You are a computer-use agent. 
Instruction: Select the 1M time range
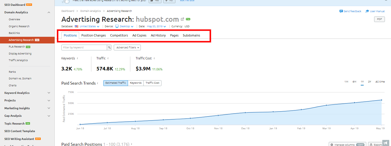click(346, 82)
